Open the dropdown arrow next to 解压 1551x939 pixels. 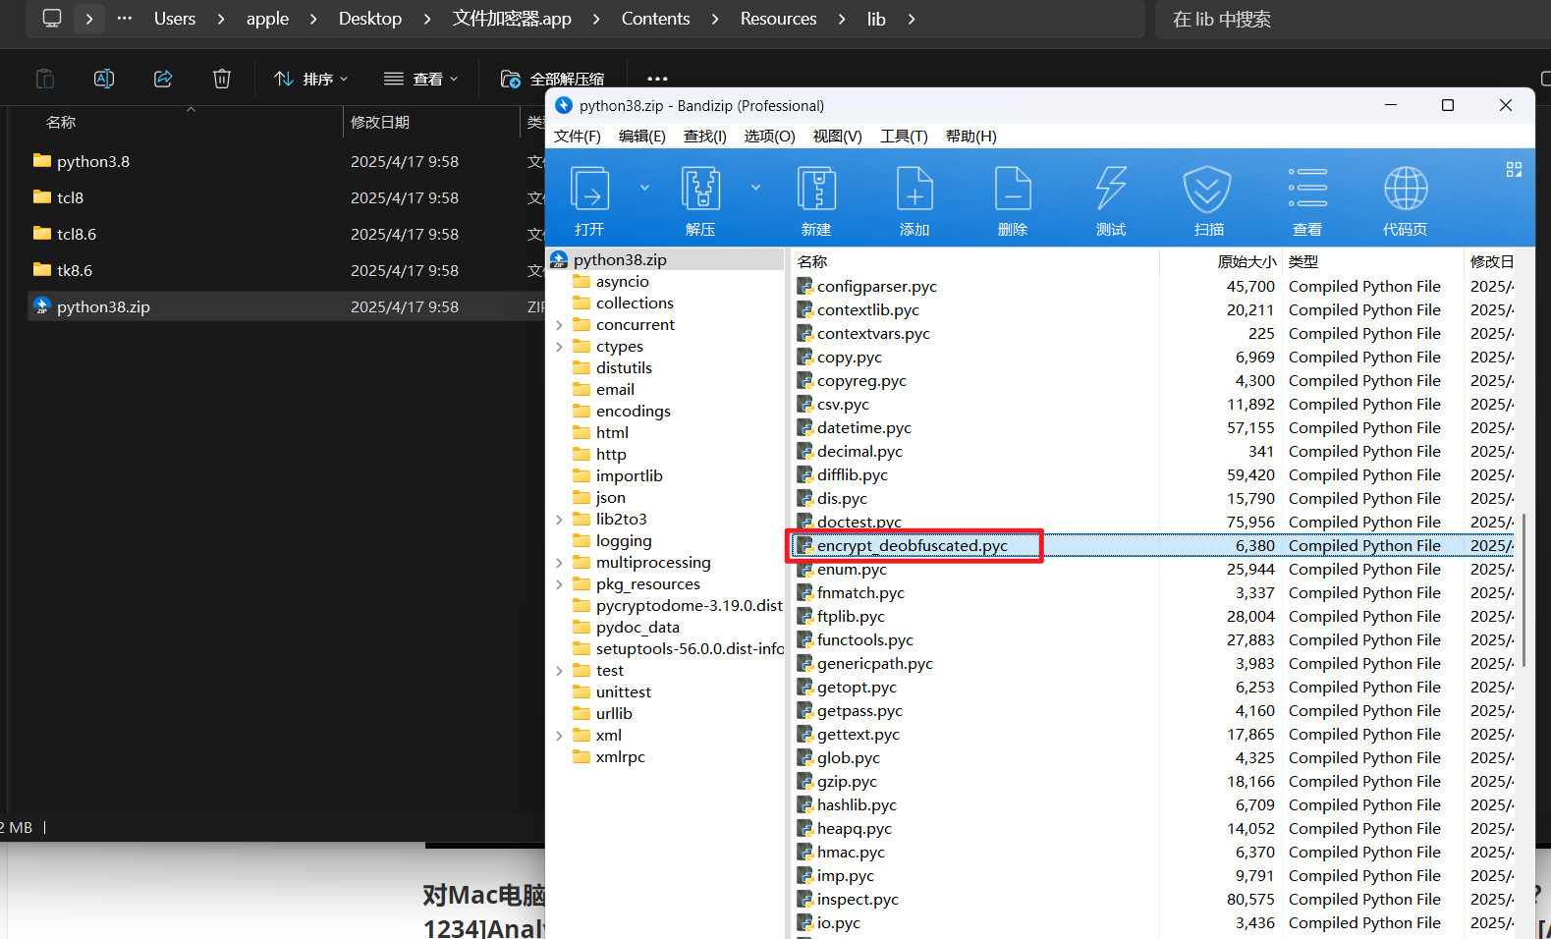pos(755,188)
